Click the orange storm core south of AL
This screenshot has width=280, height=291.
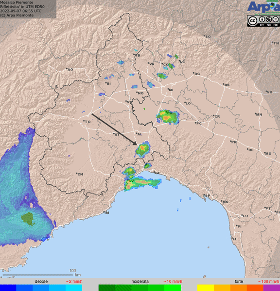point(143,148)
